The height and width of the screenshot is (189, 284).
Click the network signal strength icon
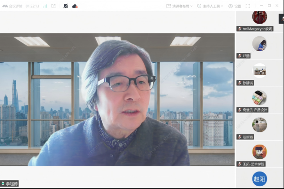pos(45,6)
